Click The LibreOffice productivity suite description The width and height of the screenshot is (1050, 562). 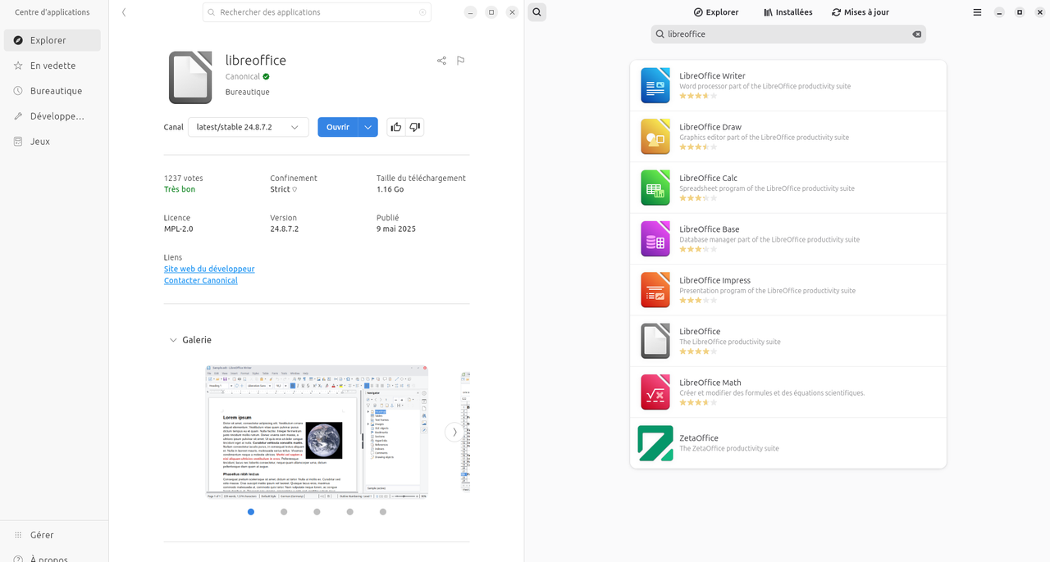pos(730,342)
